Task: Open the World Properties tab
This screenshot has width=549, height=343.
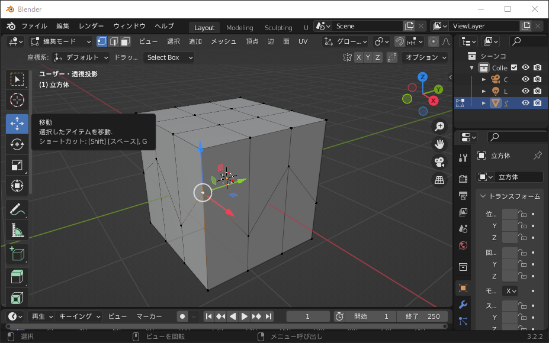Action: point(463,245)
